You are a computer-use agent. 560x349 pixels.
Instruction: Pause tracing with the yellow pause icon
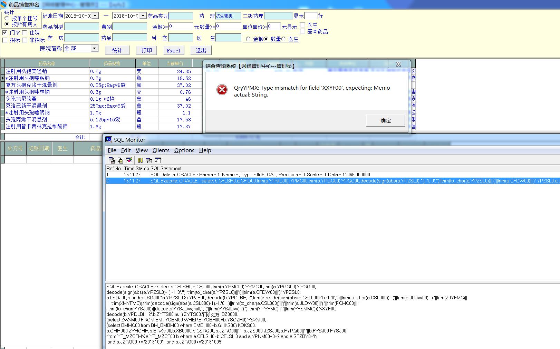point(140,160)
